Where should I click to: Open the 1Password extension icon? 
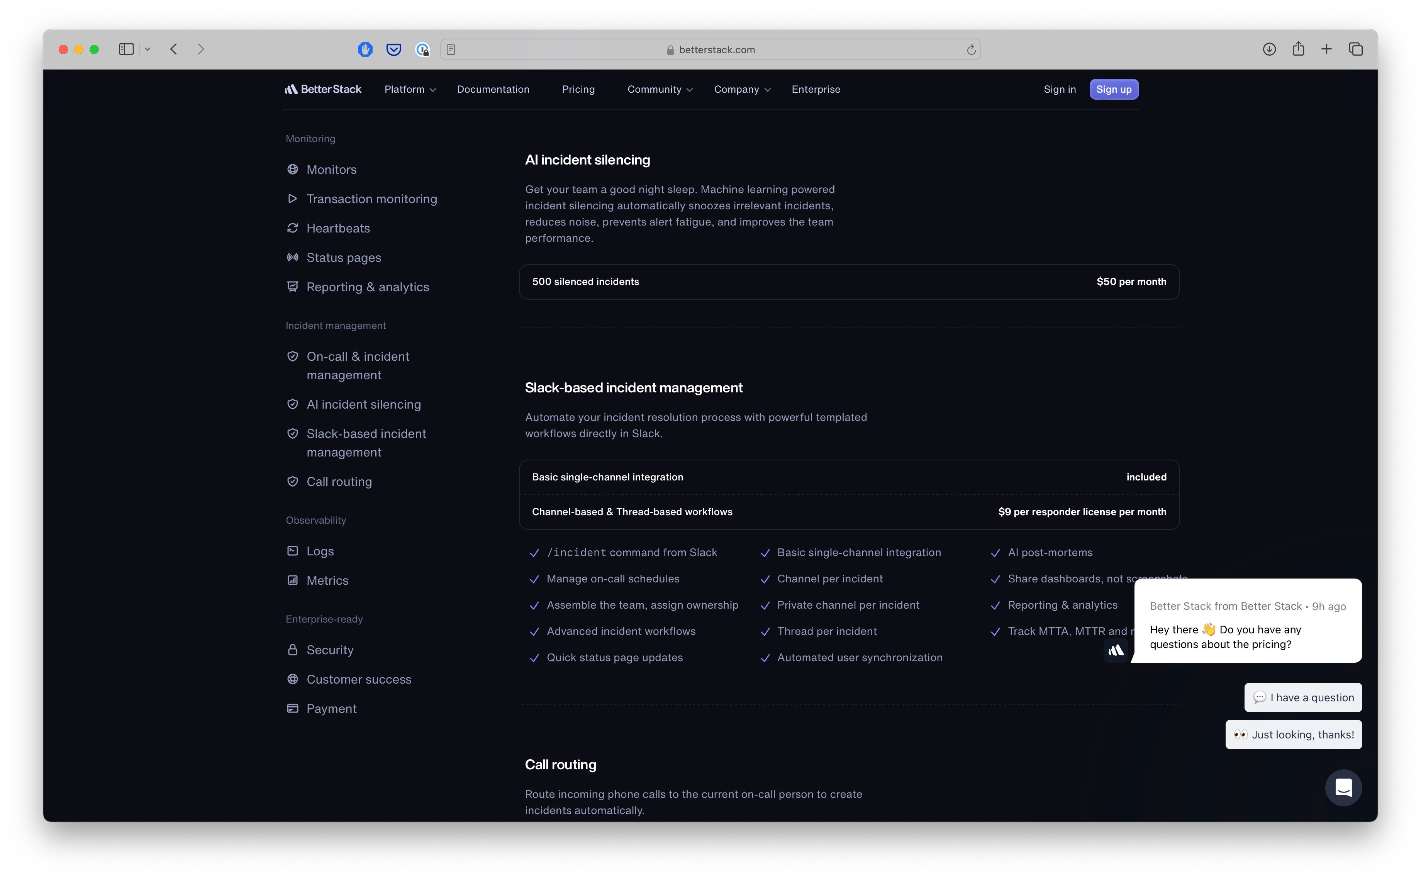point(422,49)
